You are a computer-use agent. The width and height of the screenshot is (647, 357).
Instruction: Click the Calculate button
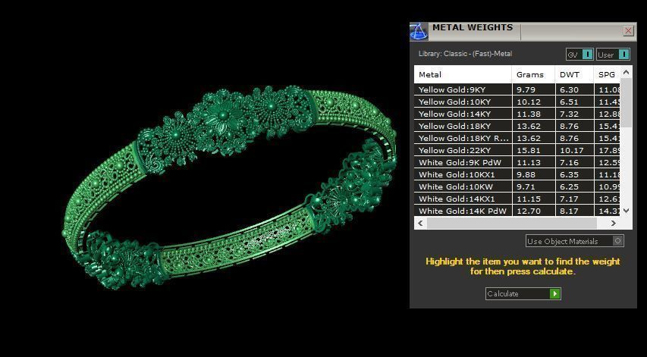coord(523,294)
